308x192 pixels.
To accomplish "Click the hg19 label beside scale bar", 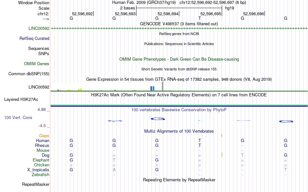I will [x=230, y=8].
